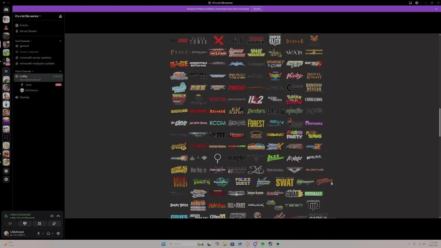Open the soundboard in the voice panel
441x248 pixels.
(54, 224)
